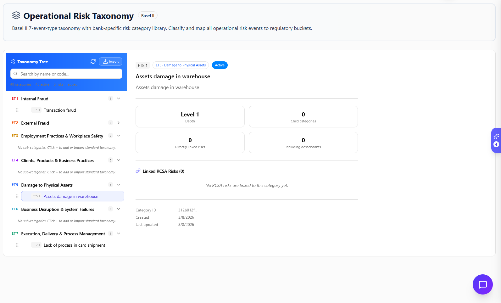This screenshot has height=303, width=501.
Task: Click the Active status badge
Action: (220, 65)
